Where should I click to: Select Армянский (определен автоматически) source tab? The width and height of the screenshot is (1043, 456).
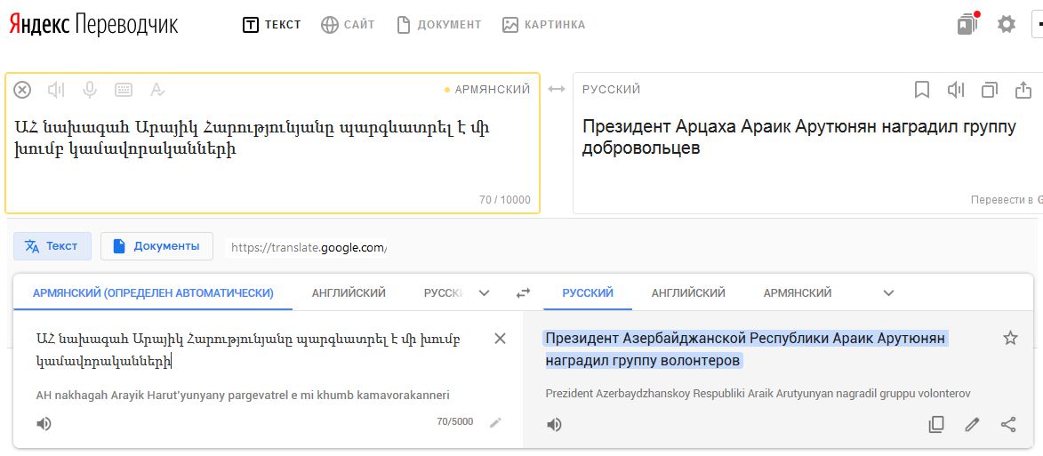[x=153, y=293]
